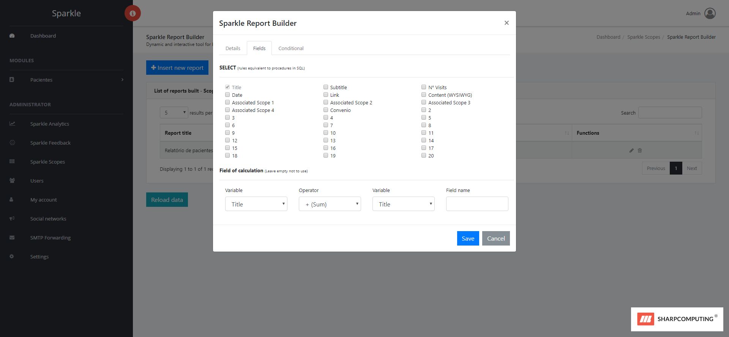729x337 pixels.
Task: Click the trash delete icon in Functions
Action: (640, 151)
